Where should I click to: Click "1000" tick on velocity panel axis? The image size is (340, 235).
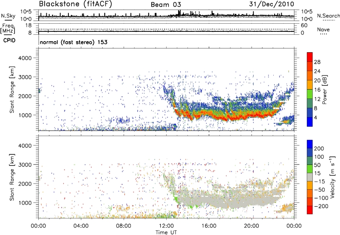tap(25, 203)
